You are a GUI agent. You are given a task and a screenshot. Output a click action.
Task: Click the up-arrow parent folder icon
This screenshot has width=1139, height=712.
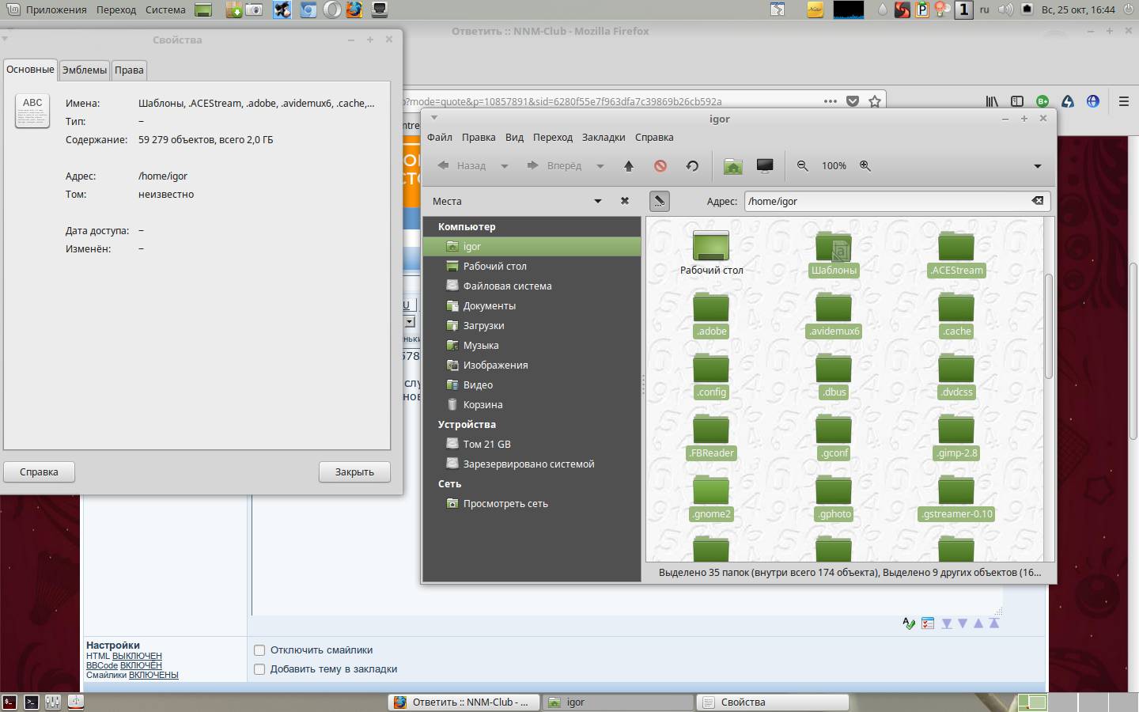click(629, 166)
